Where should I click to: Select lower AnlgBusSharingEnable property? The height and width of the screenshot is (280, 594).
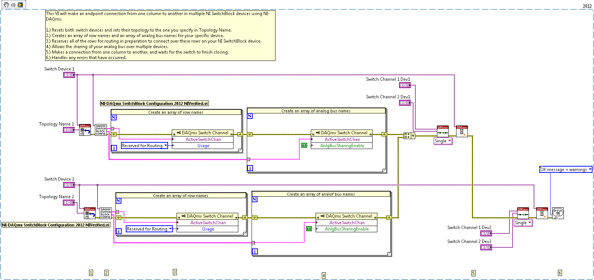coord(347,229)
